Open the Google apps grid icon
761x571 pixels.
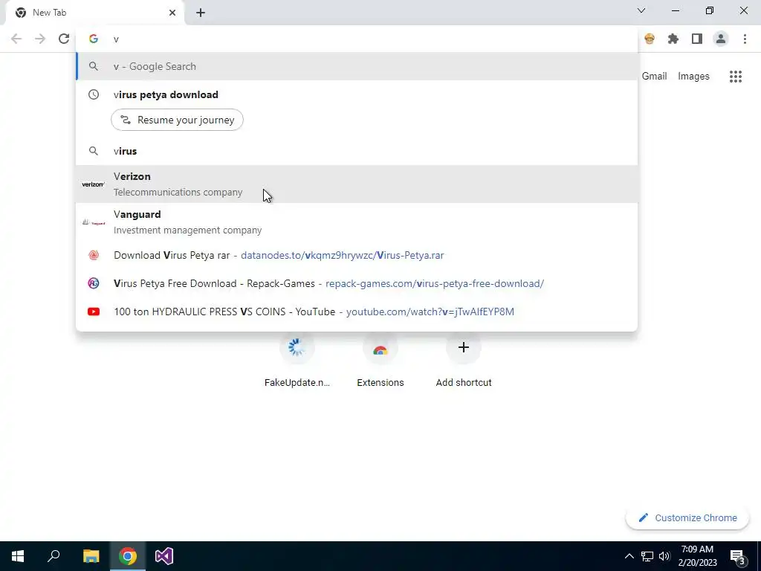736,77
